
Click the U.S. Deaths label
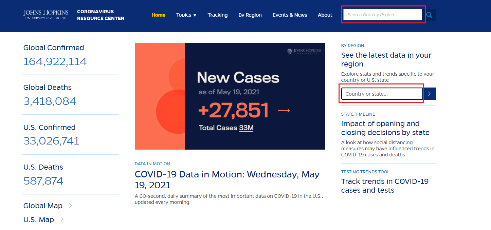(43, 167)
